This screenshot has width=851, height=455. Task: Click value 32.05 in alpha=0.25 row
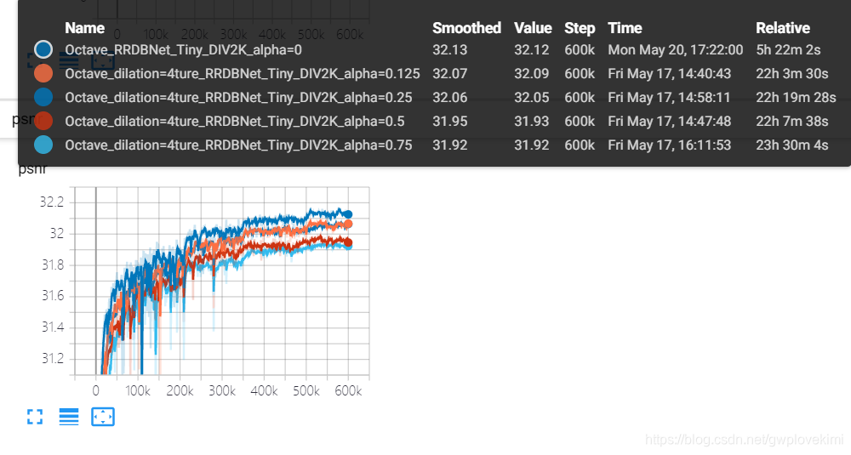[532, 98]
